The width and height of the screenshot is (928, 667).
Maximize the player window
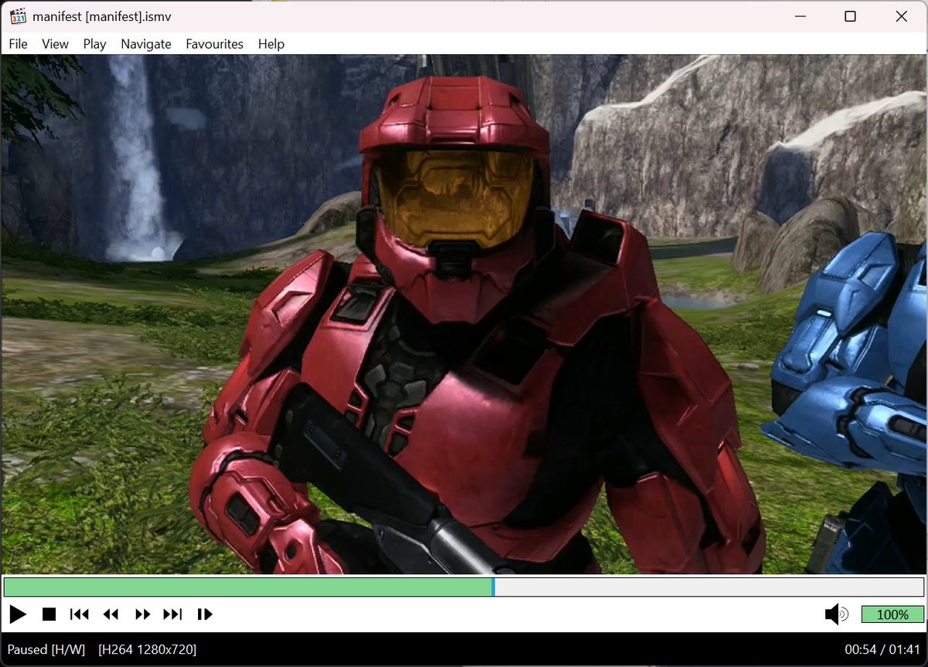[850, 16]
